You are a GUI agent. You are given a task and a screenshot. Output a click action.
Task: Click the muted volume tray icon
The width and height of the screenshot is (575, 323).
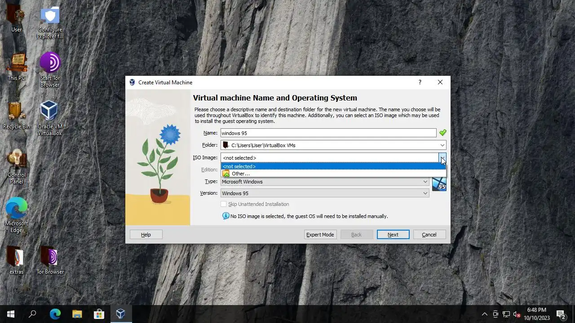pos(517,314)
